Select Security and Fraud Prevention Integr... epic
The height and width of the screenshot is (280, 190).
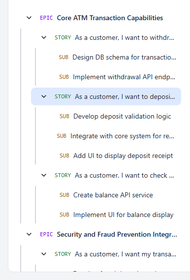117,234
